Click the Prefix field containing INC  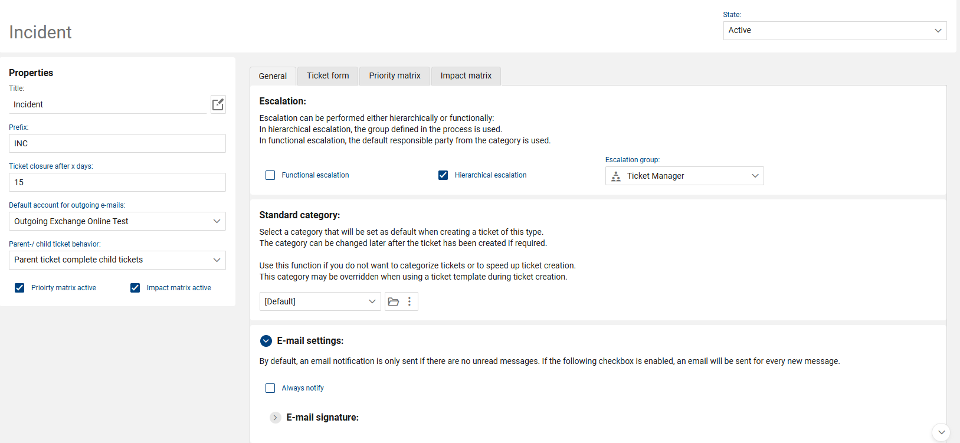117,143
